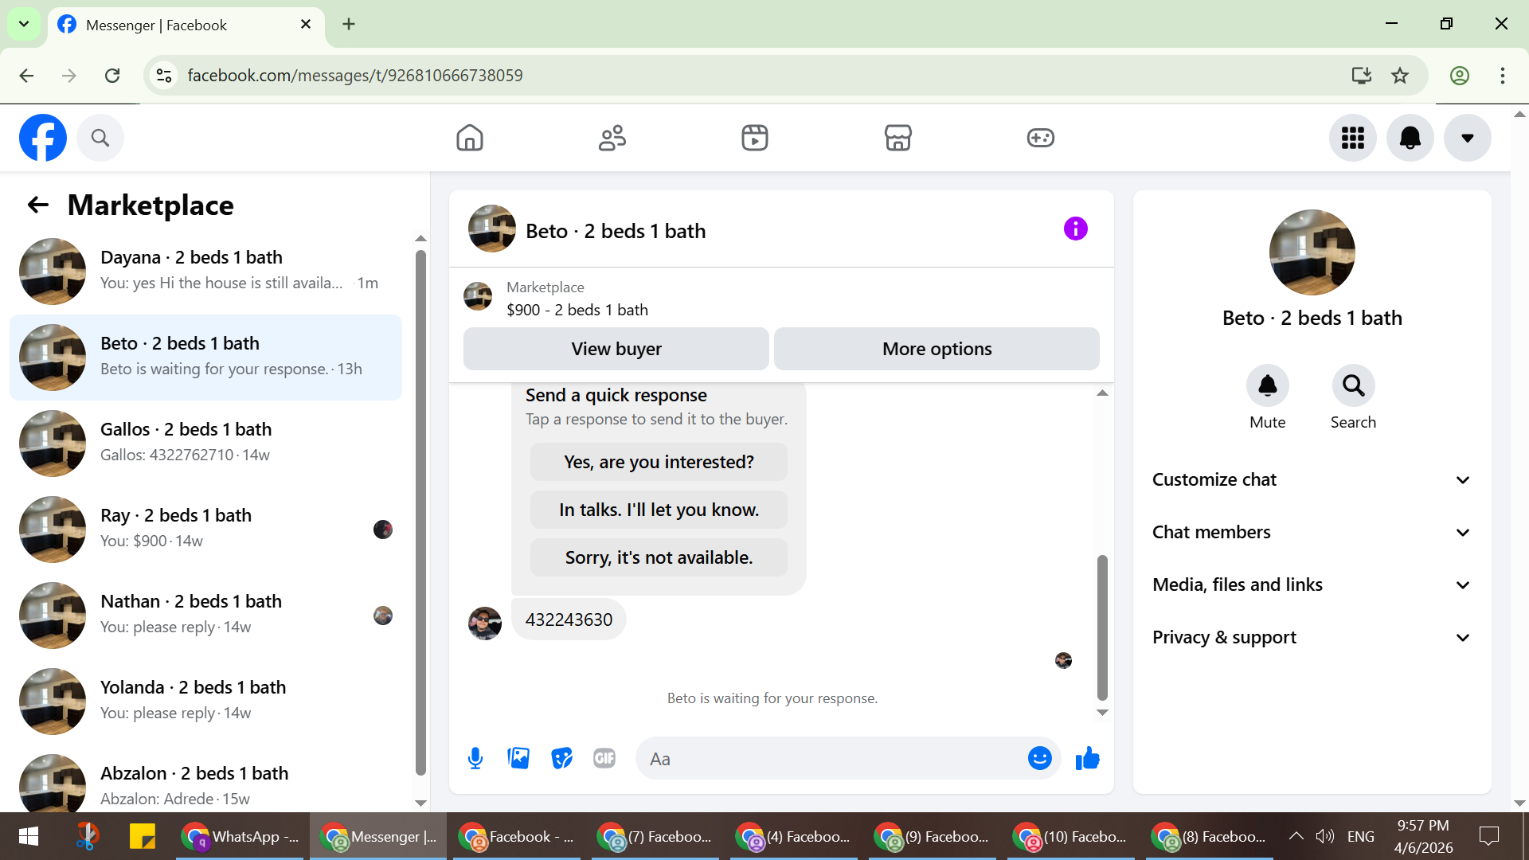1529x860 pixels.
Task: Open the Marketplace storefront icon
Action: [898, 138]
